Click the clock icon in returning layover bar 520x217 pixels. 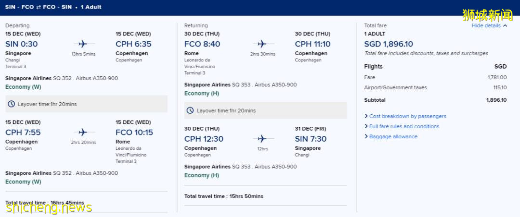click(190, 110)
